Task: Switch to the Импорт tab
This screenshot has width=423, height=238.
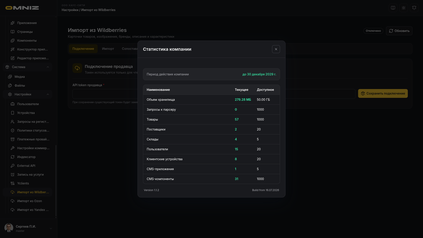Action: click(x=108, y=49)
